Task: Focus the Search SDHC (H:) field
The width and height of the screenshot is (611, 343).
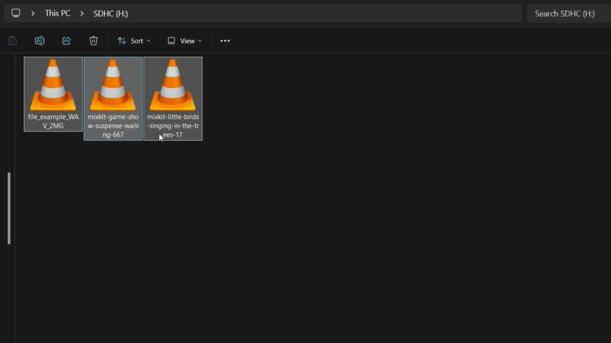Action: coord(569,14)
